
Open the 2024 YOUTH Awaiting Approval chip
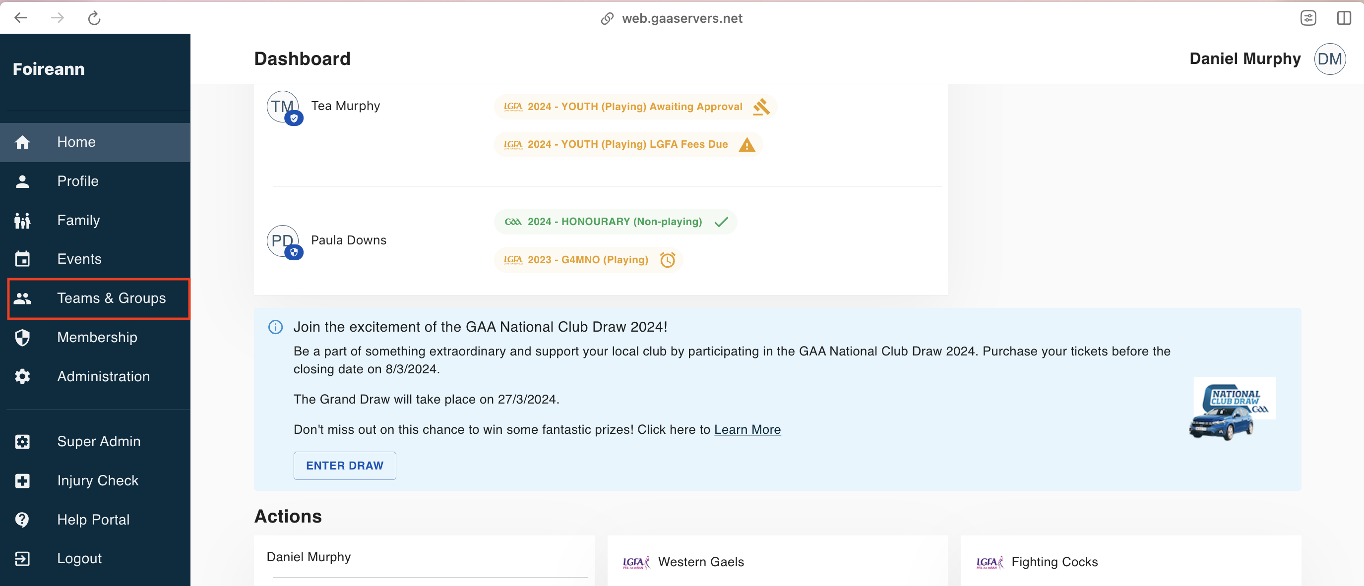(635, 107)
